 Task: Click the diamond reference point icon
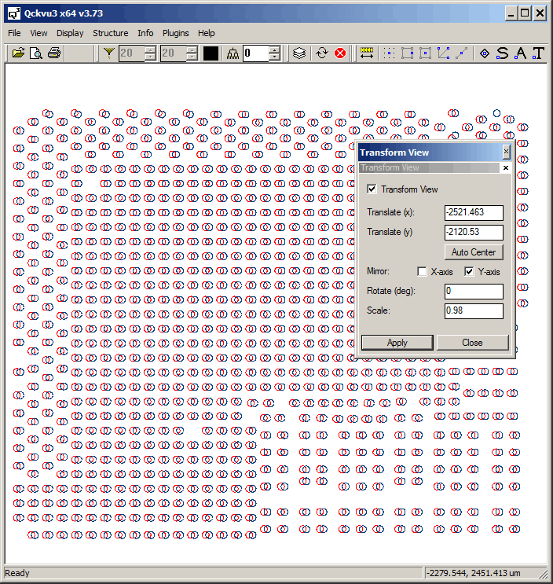(485, 53)
